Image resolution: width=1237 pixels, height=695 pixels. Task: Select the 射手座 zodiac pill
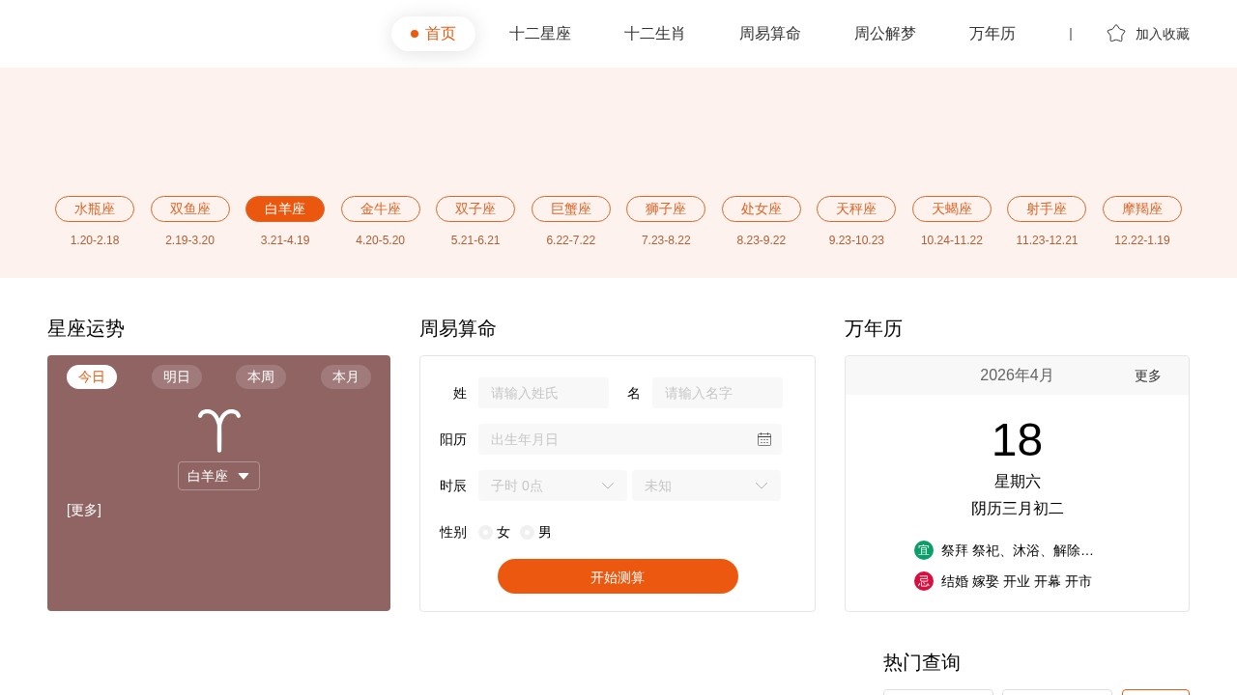[1047, 208]
